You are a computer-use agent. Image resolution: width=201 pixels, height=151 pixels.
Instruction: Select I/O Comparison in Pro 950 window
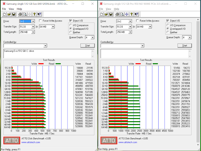click(168, 25)
